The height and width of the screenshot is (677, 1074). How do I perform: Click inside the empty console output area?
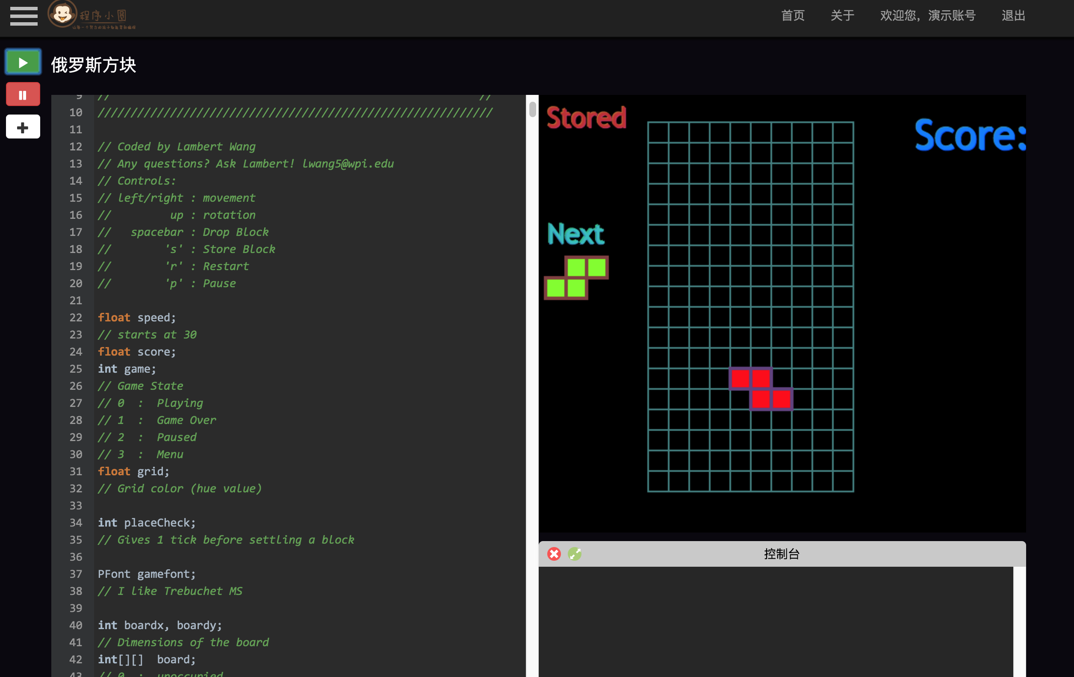pos(775,621)
